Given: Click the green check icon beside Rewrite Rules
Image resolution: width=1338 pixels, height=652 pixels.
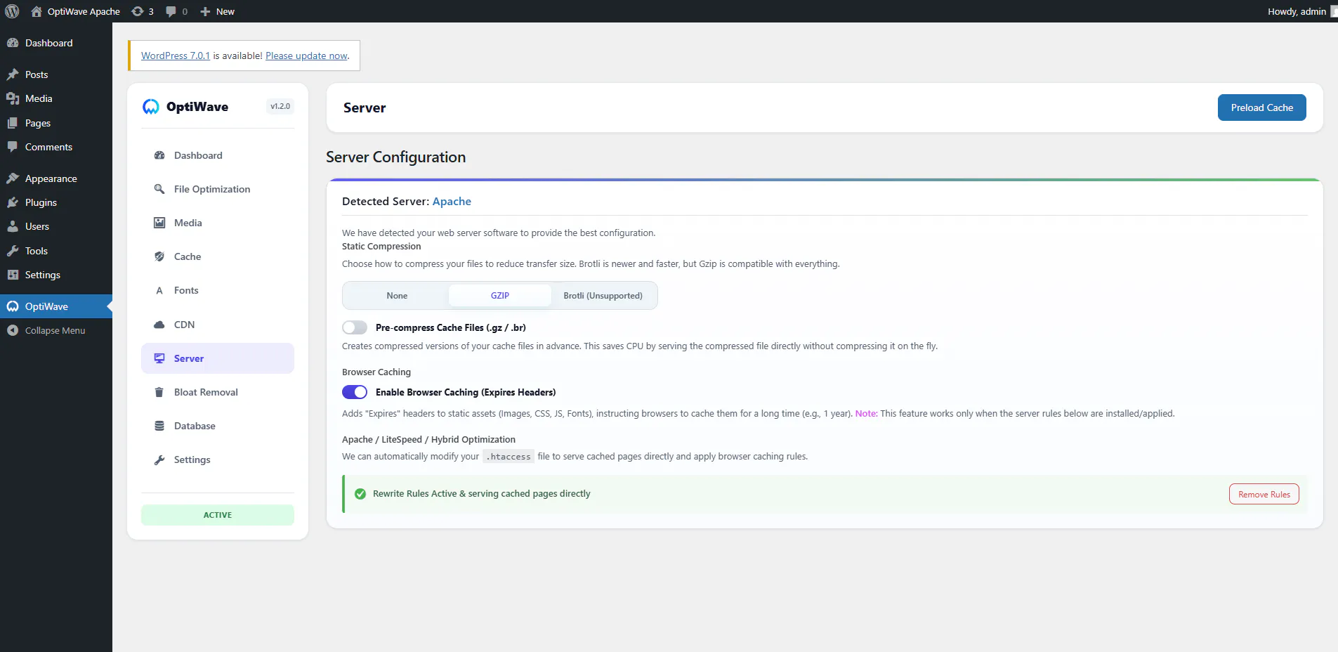Looking at the screenshot, I should pyautogui.click(x=360, y=494).
